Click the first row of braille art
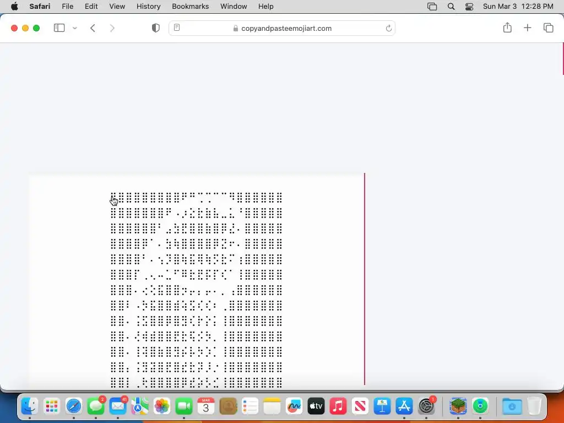Viewport: 564px width, 423px height. coord(197,198)
